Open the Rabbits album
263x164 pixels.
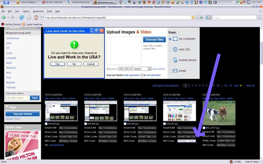click(x=11, y=83)
